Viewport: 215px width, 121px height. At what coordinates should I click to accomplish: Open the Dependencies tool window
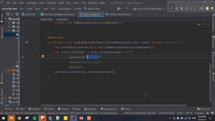[109, 109]
